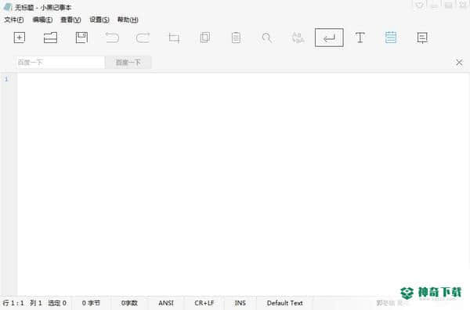
Task: Click the Redo arrow icon
Action: [x=143, y=38]
